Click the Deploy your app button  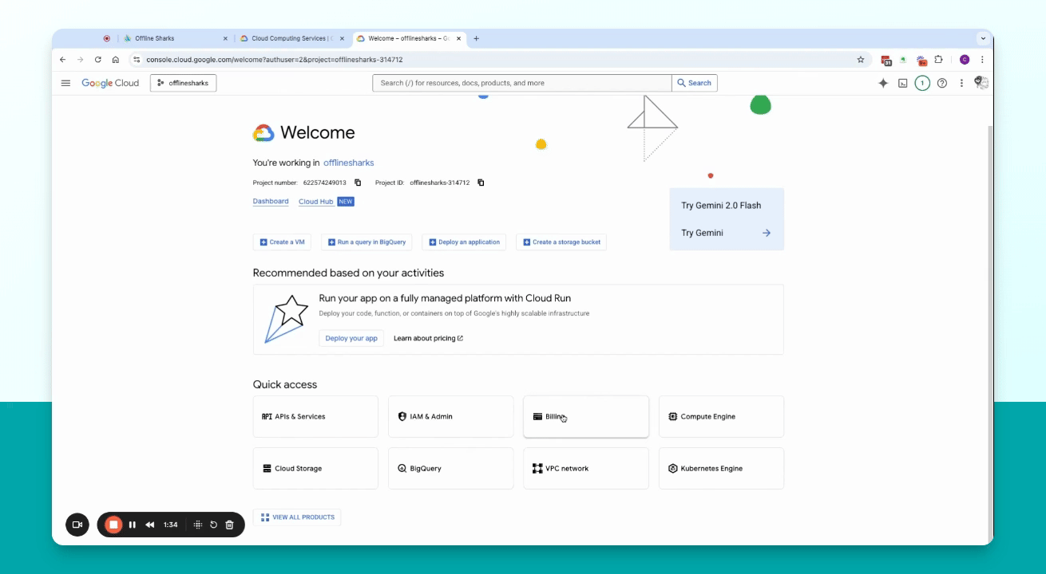click(x=351, y=338)
